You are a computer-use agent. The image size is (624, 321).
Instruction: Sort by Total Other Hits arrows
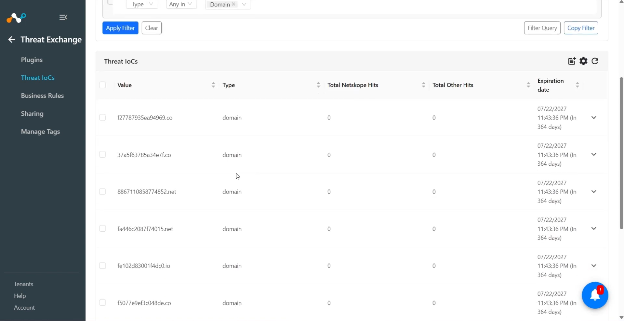pyautogui.click(x=528, y=85)
